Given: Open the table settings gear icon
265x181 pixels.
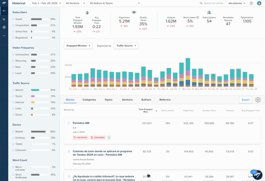Looking at the screenshot, I should tap(258, 100).
